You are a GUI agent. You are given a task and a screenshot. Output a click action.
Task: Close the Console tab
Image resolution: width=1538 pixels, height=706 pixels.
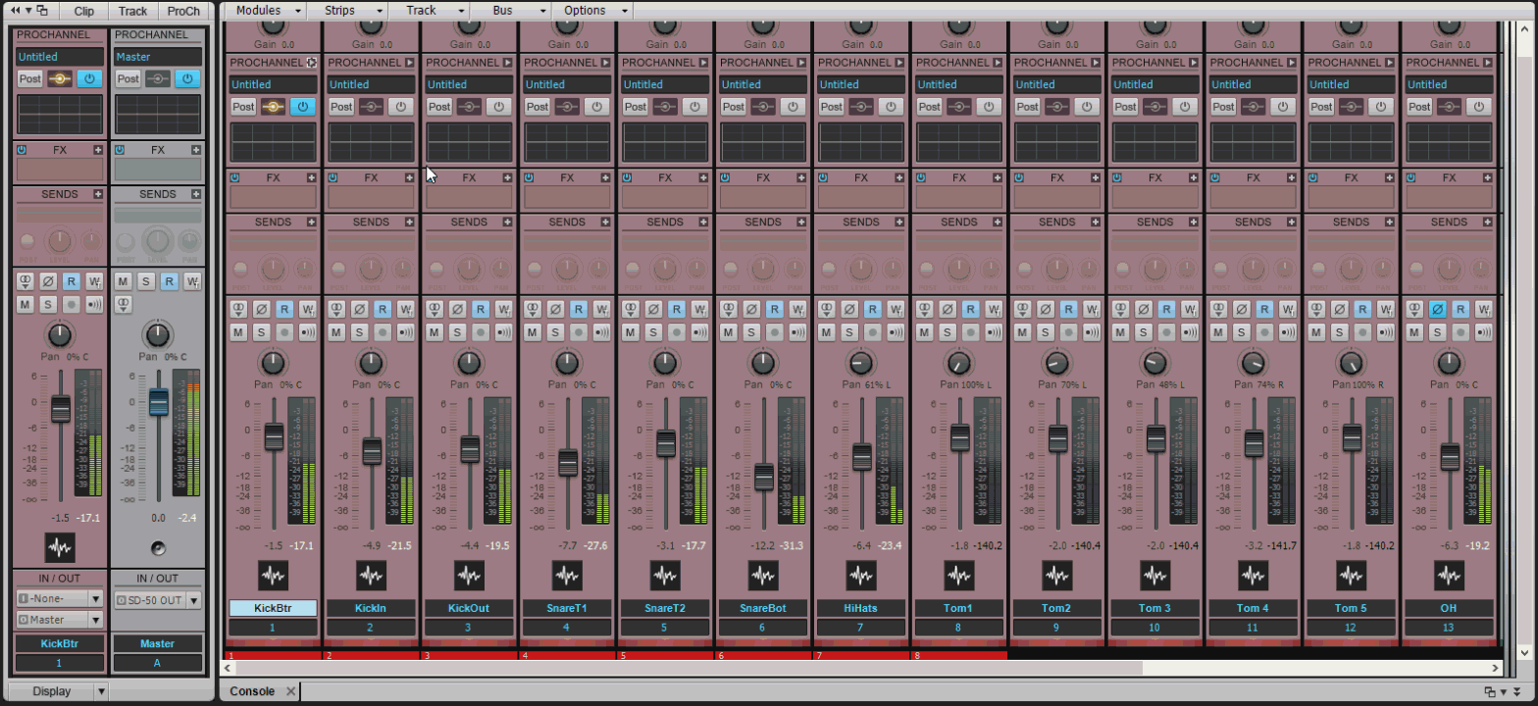(290, 691)
